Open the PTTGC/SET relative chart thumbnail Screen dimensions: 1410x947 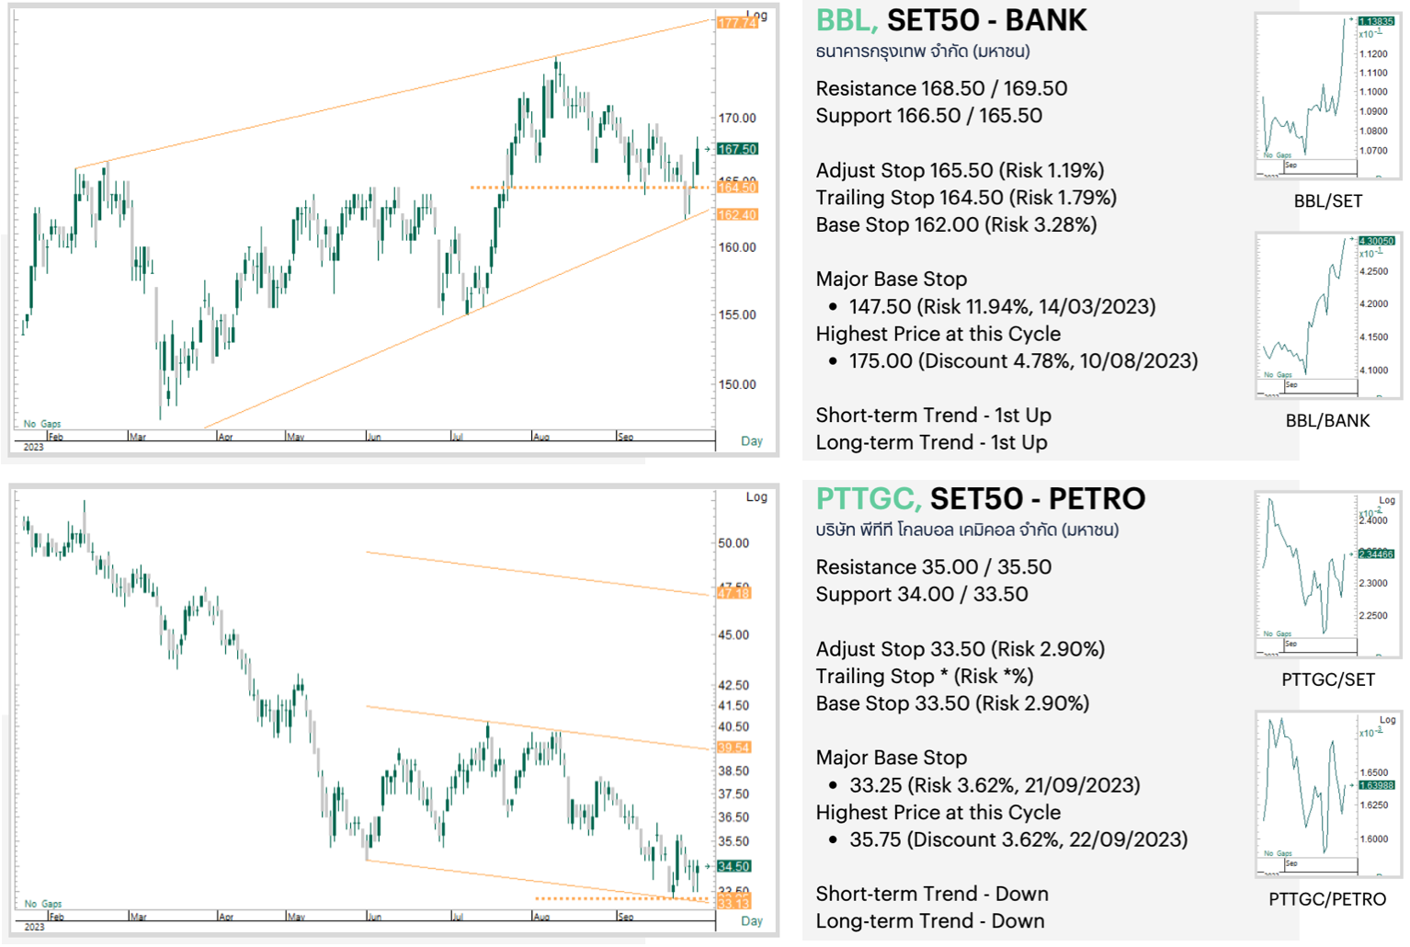[1327, 575]
